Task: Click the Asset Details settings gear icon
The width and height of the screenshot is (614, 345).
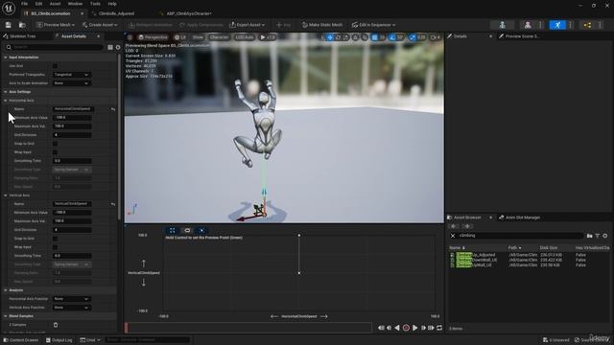Action: pyautogui.click(x=118, y=47)
